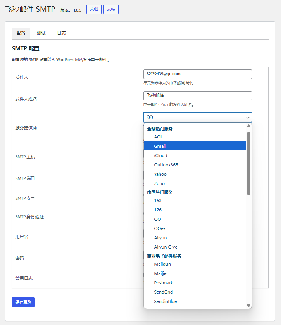
Task: Choose Gmail from the provider list
Action: point(195,146)
